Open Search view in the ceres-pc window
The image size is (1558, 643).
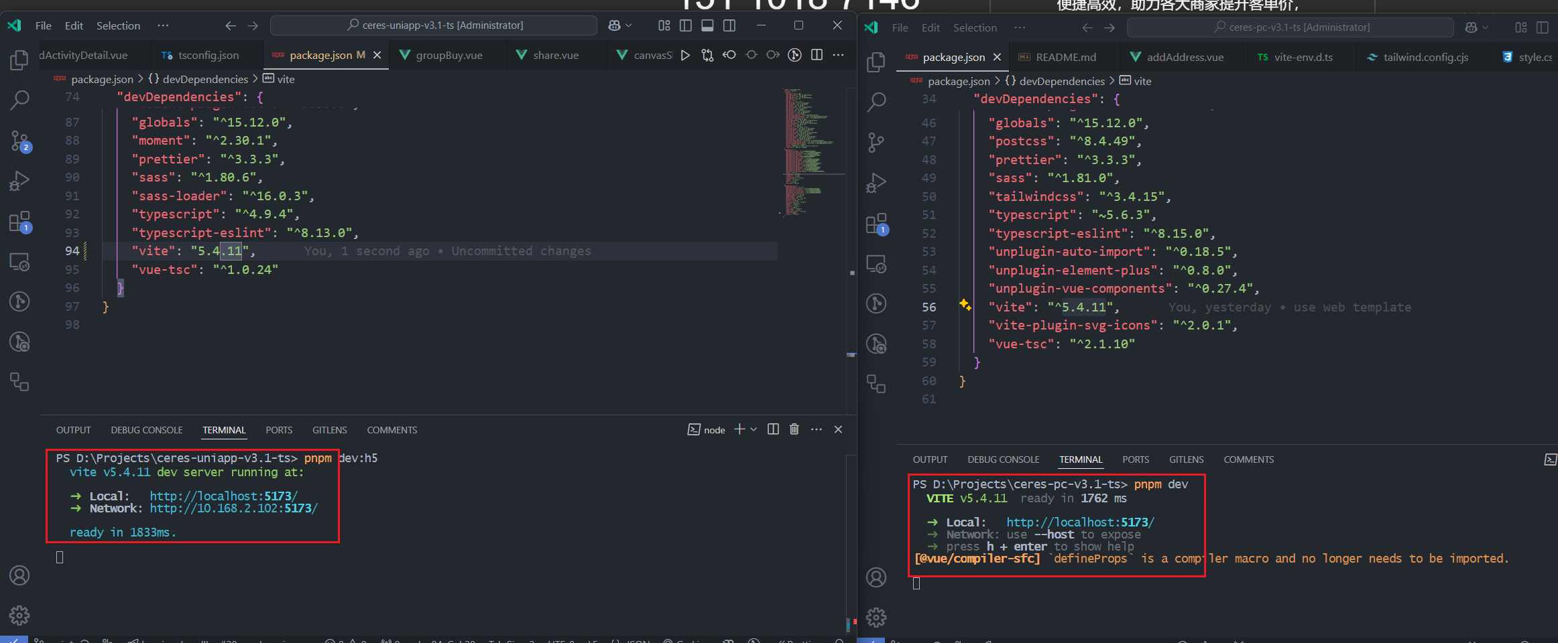tap(876, 102)
